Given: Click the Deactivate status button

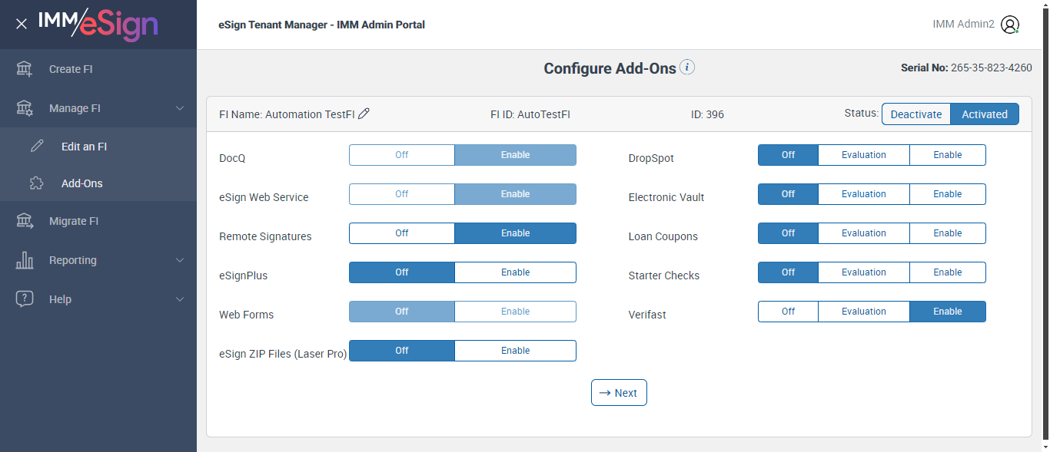Looking at the screenshot, I should click(915, 114).
